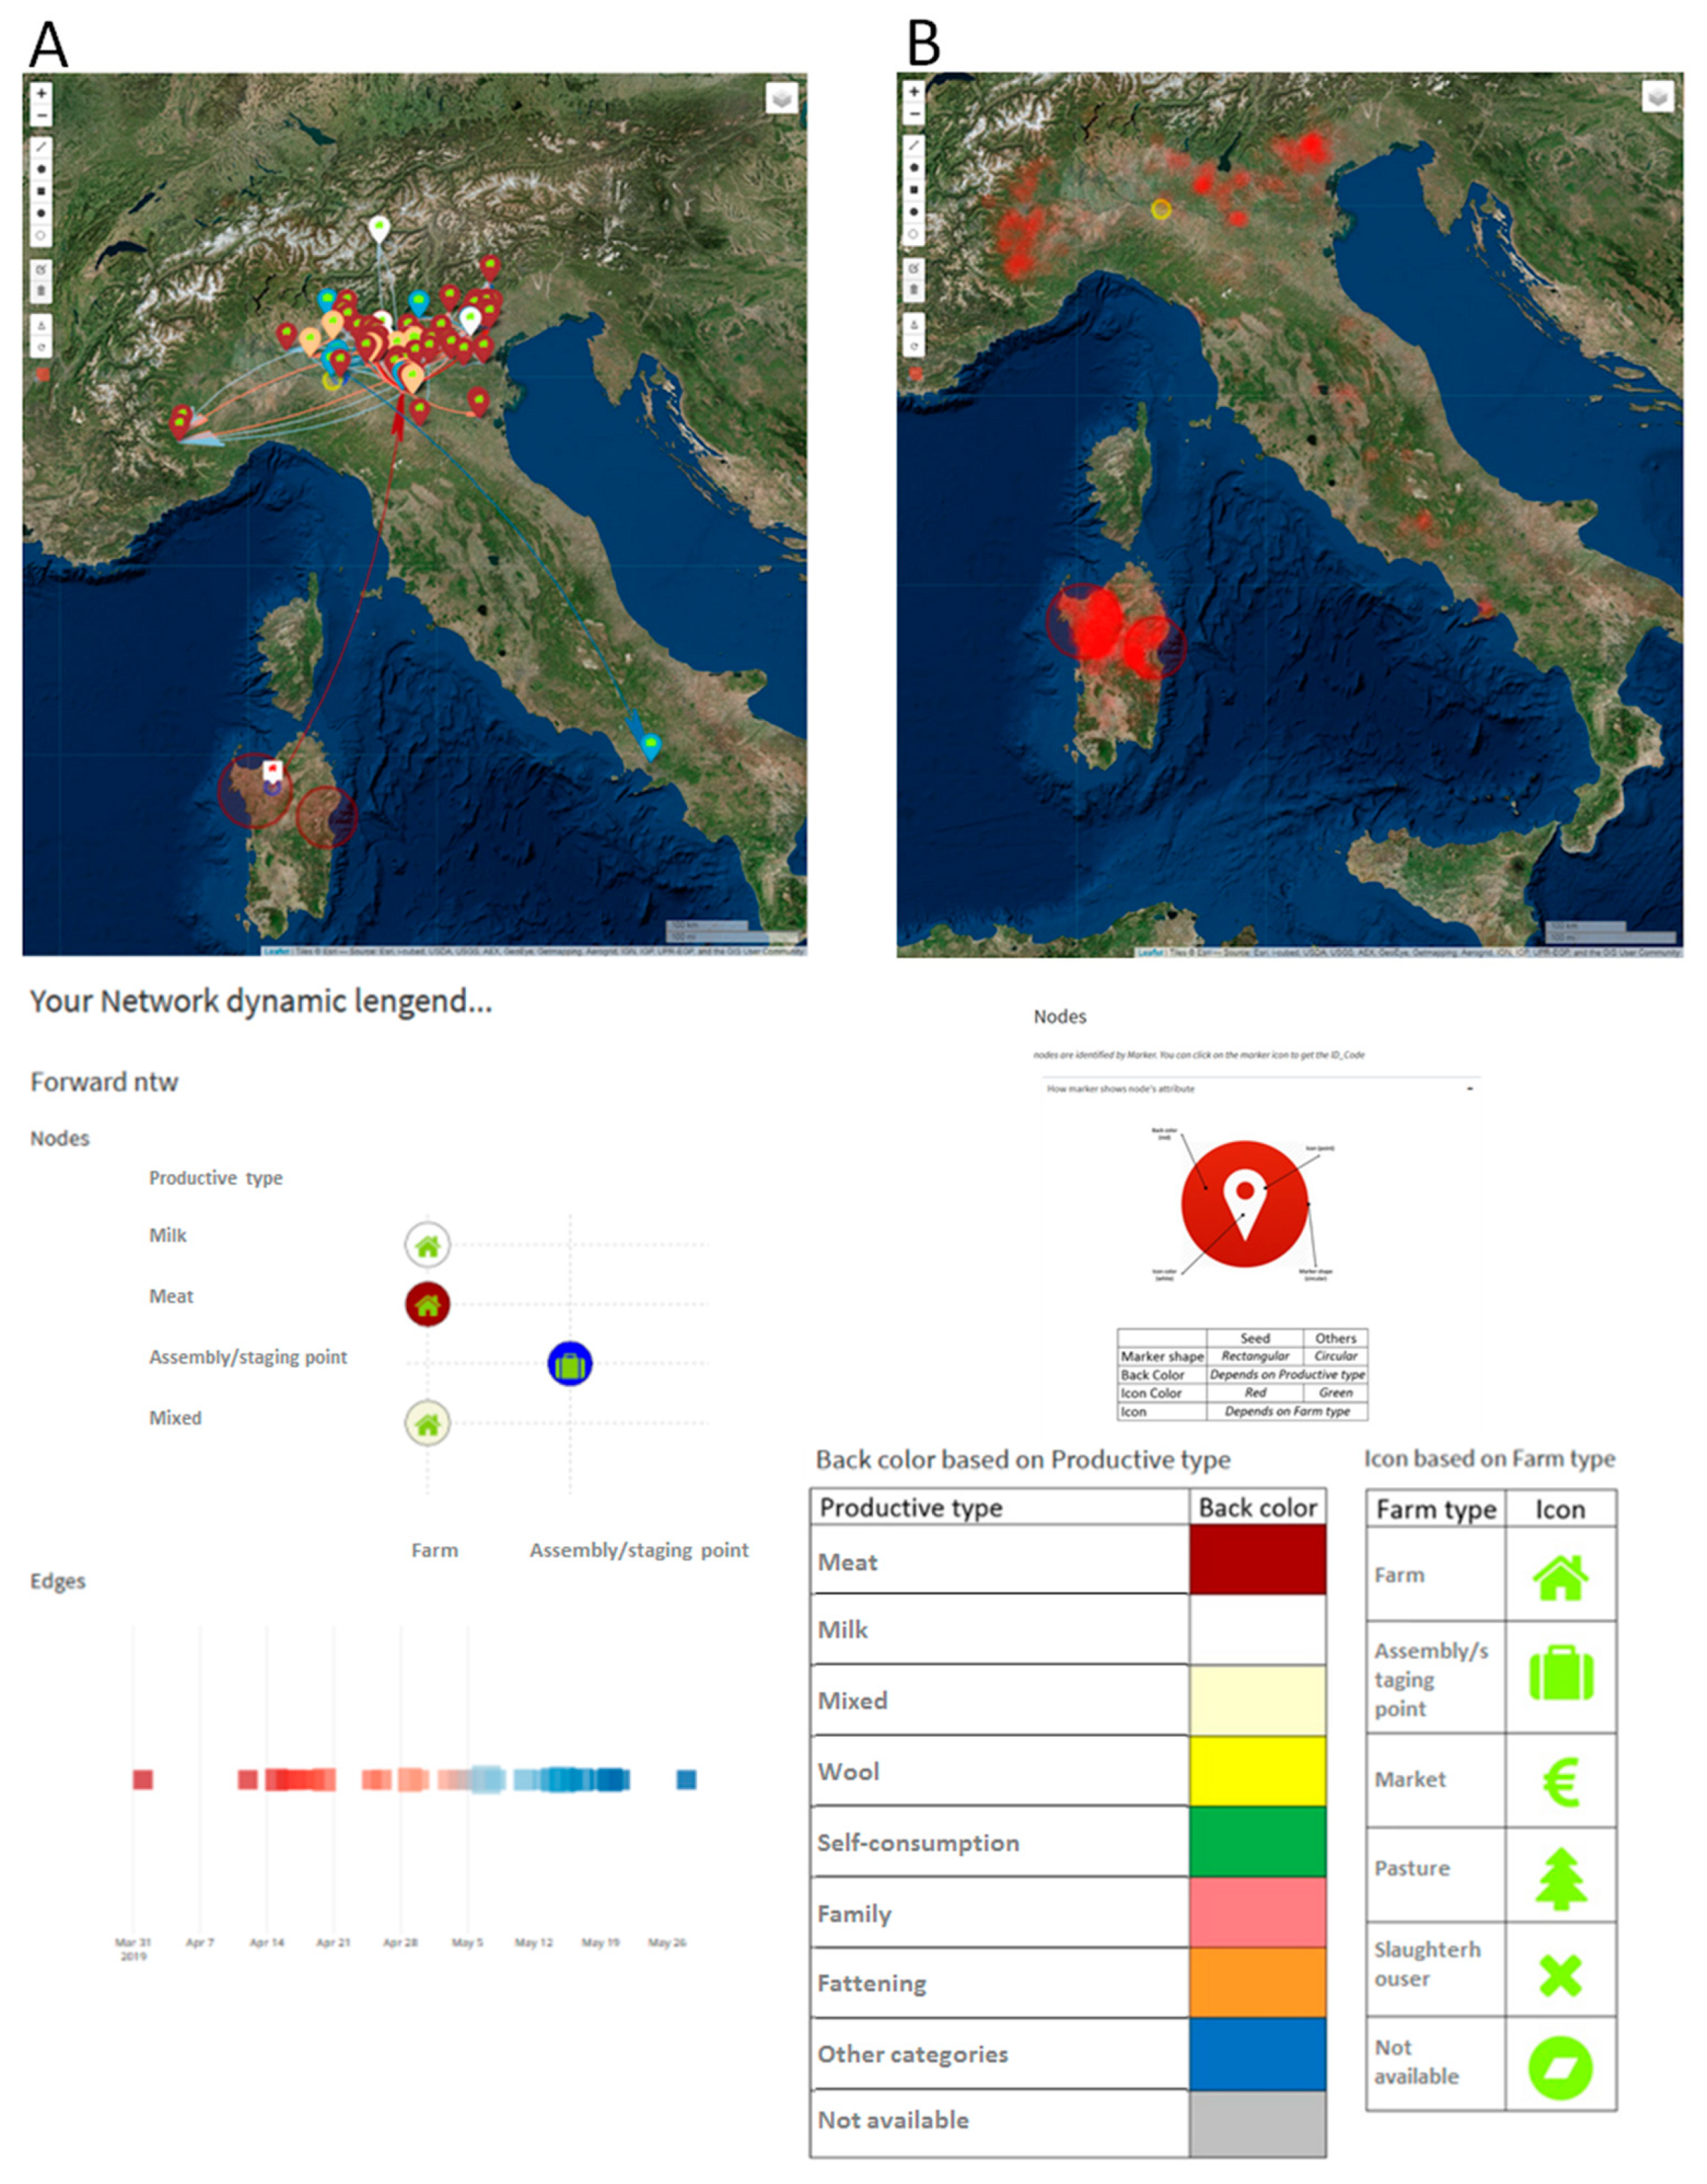Screen dimensions: 1707x2184
Task: Click the May 26 blue edge marker
Action: tap(686, 1779)
